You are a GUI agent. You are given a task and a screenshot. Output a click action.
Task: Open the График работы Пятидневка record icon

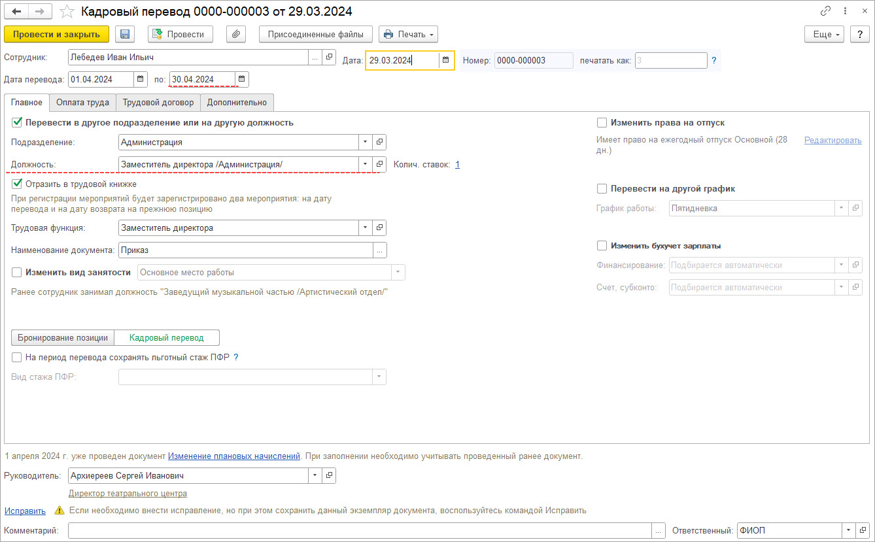click(855, 208)
